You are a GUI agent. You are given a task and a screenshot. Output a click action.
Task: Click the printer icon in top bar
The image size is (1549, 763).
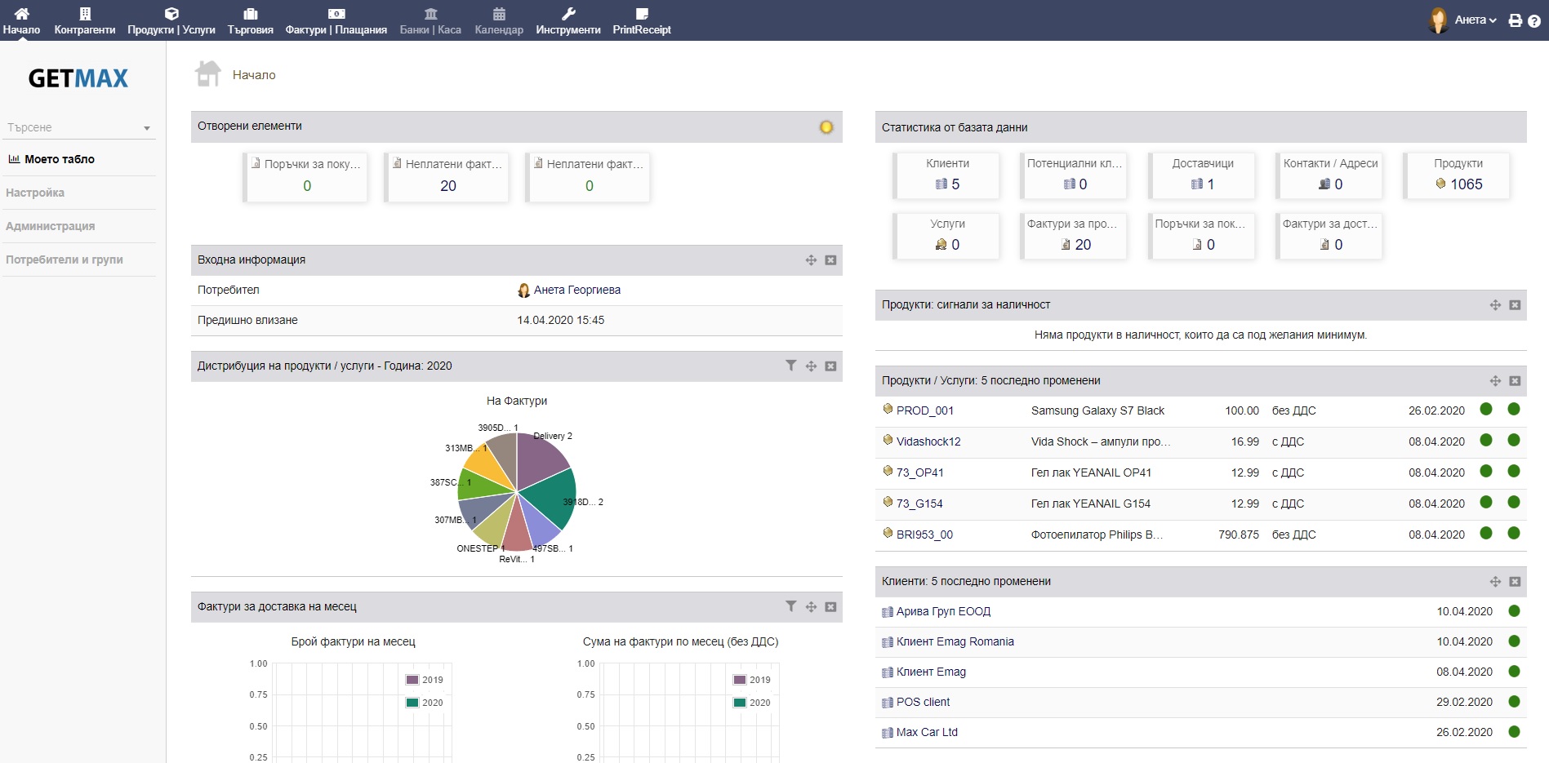click(1515, 20)
